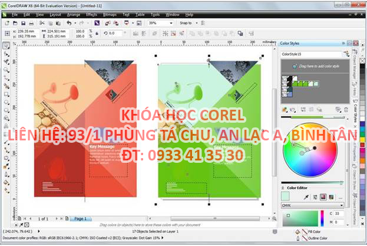
Task: Select the Shape tool in toolbox
Action: click(6, 54)
